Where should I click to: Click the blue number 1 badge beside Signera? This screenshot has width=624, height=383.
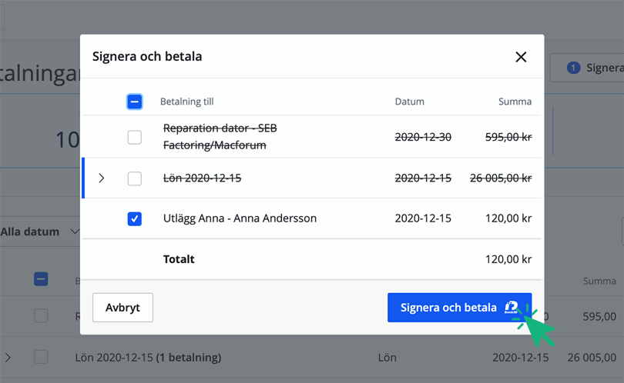click(573, 68)
